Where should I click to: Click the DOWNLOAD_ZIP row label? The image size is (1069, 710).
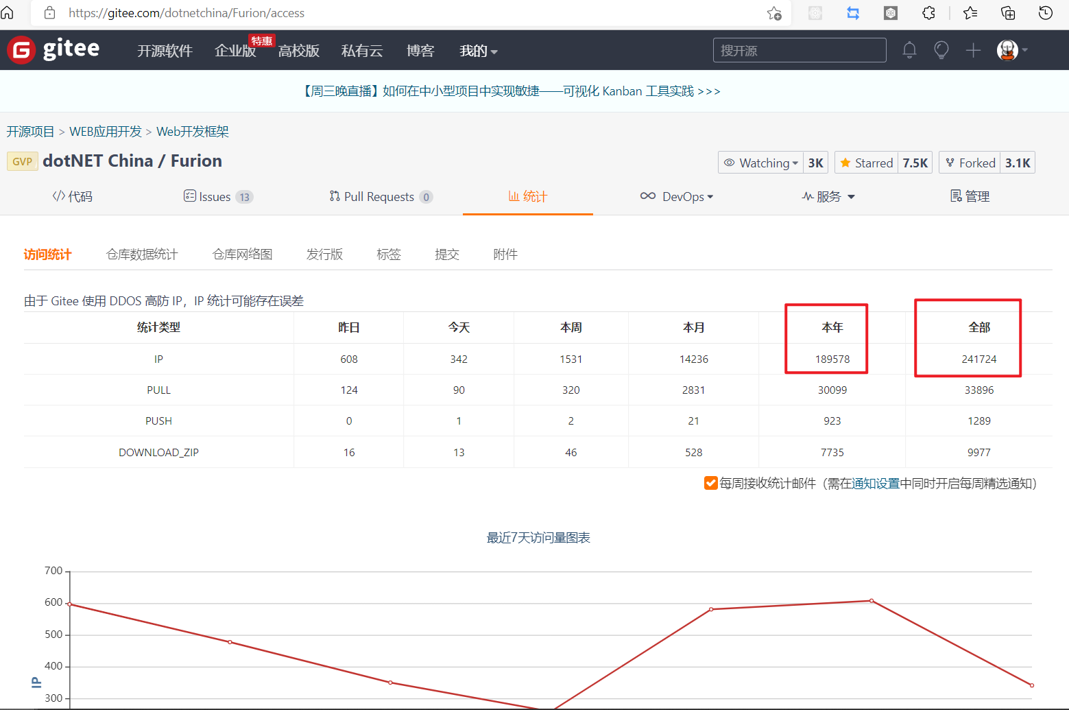click(158, 452)
